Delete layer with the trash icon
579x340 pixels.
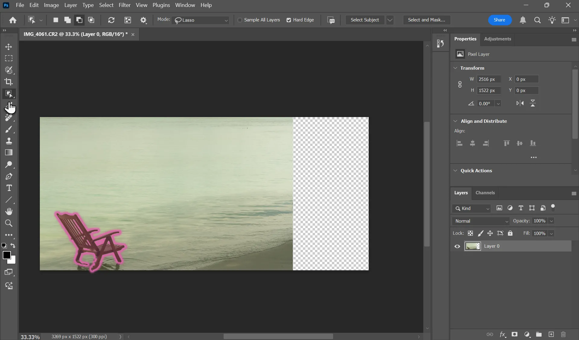(x=563, y=335)
